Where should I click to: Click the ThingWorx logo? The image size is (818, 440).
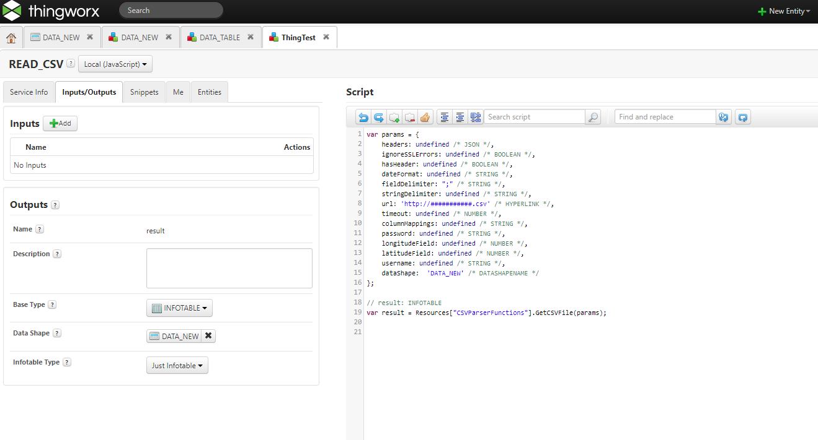pos(50,11)
